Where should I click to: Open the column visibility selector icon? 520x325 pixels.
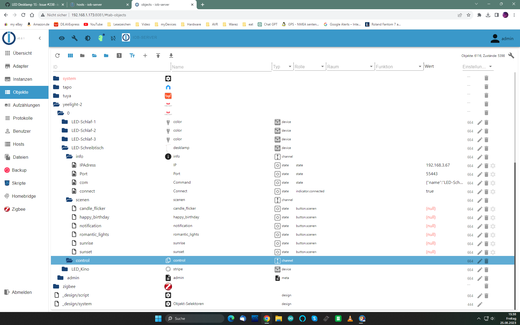pyautogui.click(x=70, y=56)
